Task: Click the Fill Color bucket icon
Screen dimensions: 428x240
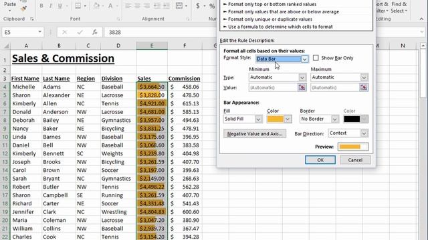Action: click(96, 6)
